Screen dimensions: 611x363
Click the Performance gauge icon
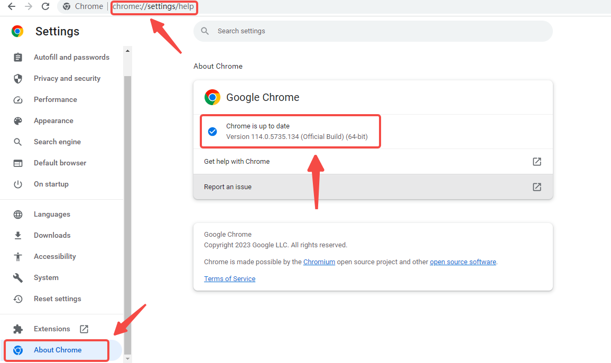18,99
